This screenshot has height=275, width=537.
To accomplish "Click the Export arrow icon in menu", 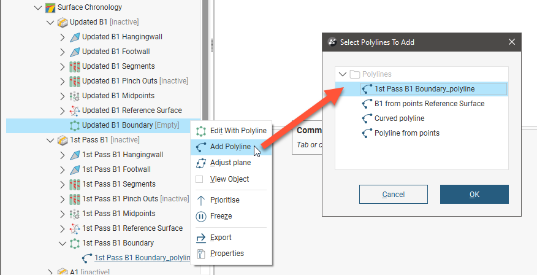I will tap(200, 238).
